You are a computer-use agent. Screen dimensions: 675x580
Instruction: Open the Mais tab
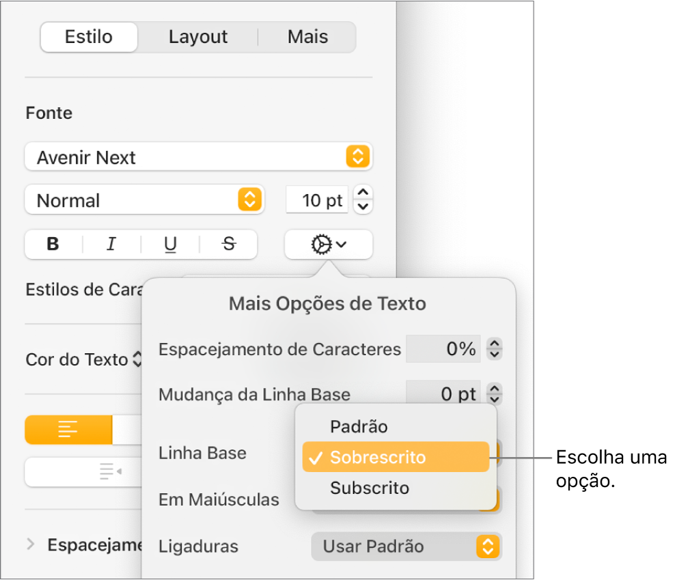point(307,37)
